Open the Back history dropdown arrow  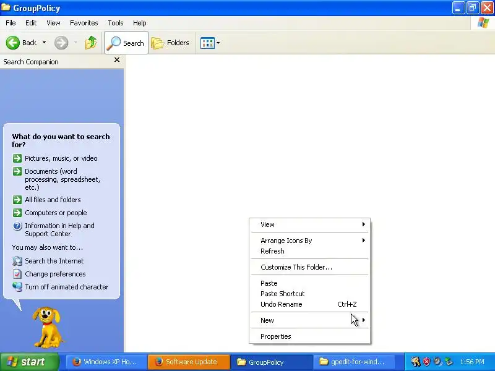coord(44,43)
